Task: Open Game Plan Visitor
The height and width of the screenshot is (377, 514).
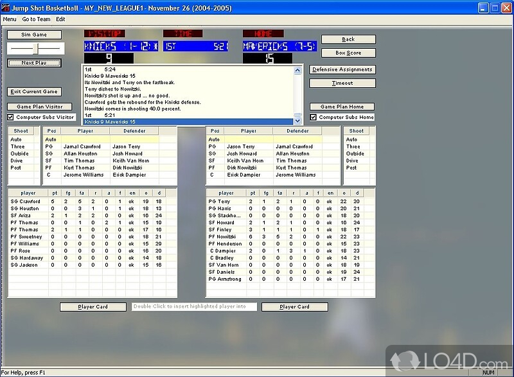Action: [x=40, y=107]
